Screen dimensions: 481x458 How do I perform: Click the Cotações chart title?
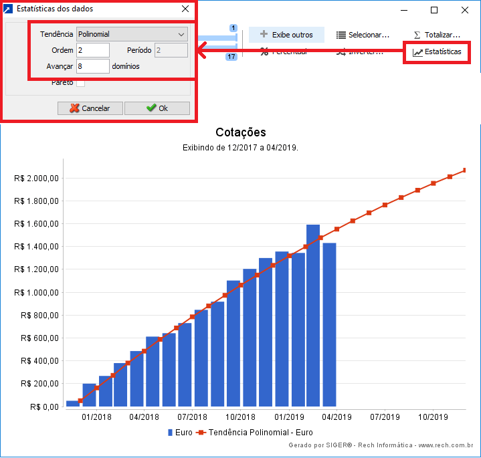click(241, 132)
